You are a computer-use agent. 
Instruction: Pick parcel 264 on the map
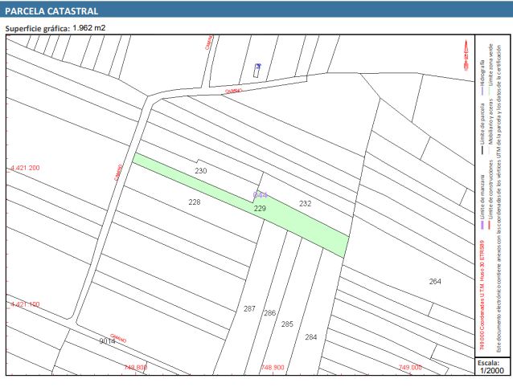(x=435, y=282)
